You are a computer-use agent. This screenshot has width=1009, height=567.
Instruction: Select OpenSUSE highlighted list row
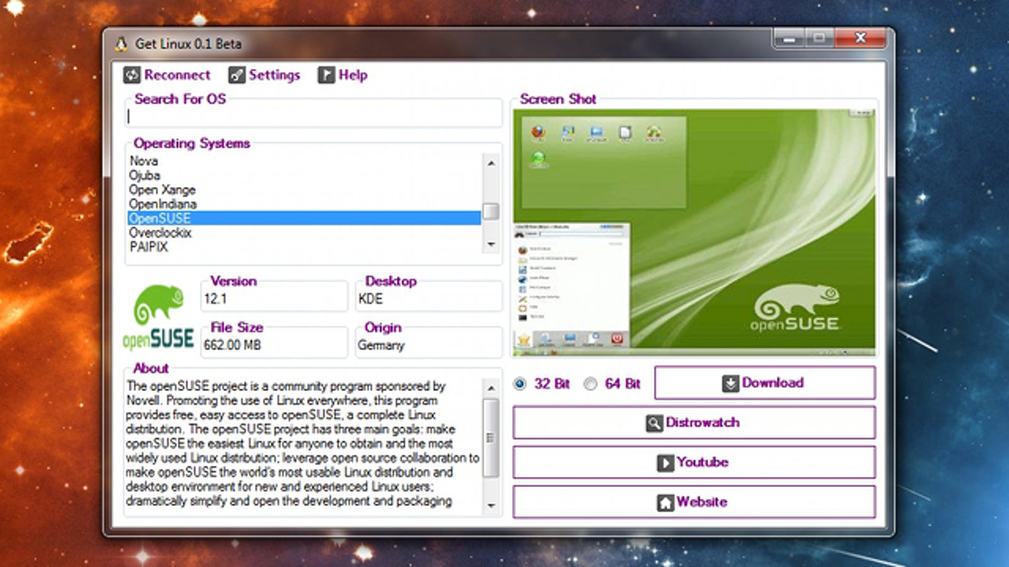(x=305, y=219)
